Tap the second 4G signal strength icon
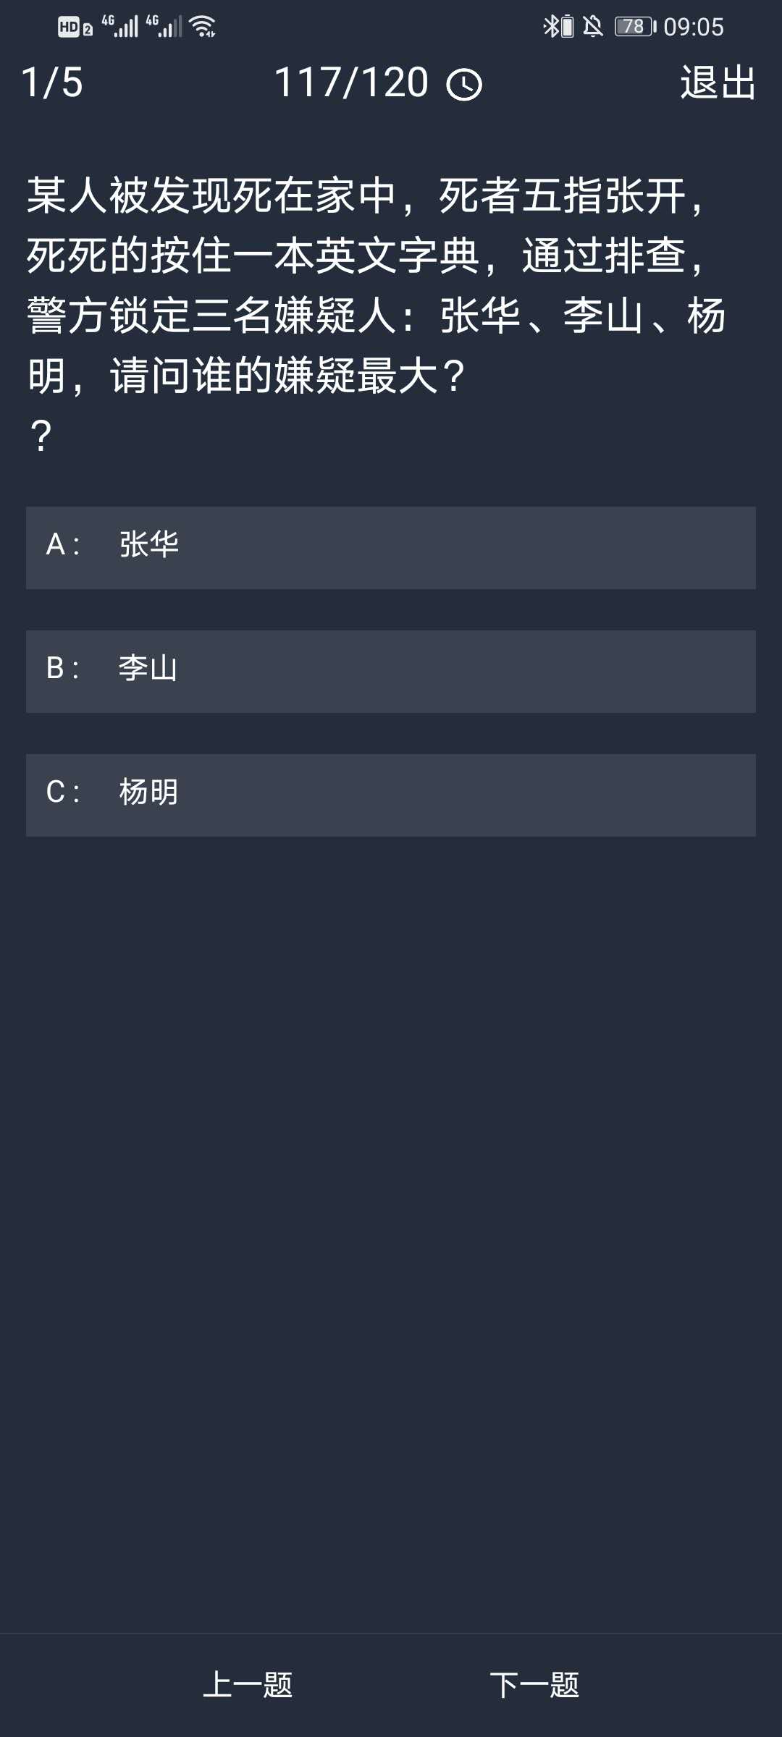 pos(164,26)
